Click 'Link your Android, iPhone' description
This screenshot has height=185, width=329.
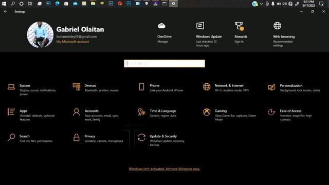tap(167, 90)
